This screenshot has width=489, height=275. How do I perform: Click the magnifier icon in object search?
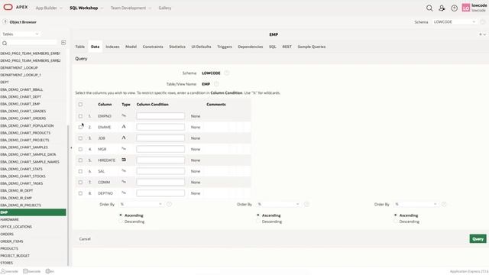[5, 43]
